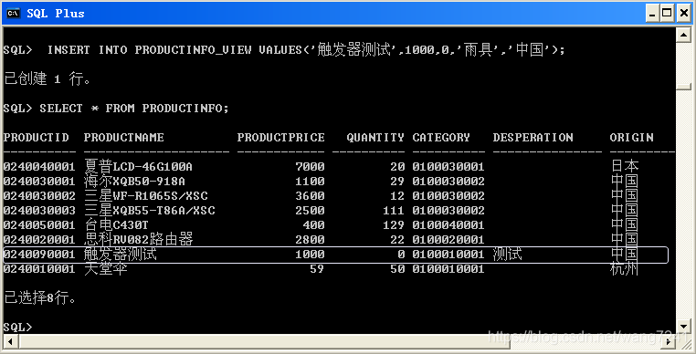Click product name 天堂伞
The height and width of the screenshot is (354, 696).
pos(106,269)
